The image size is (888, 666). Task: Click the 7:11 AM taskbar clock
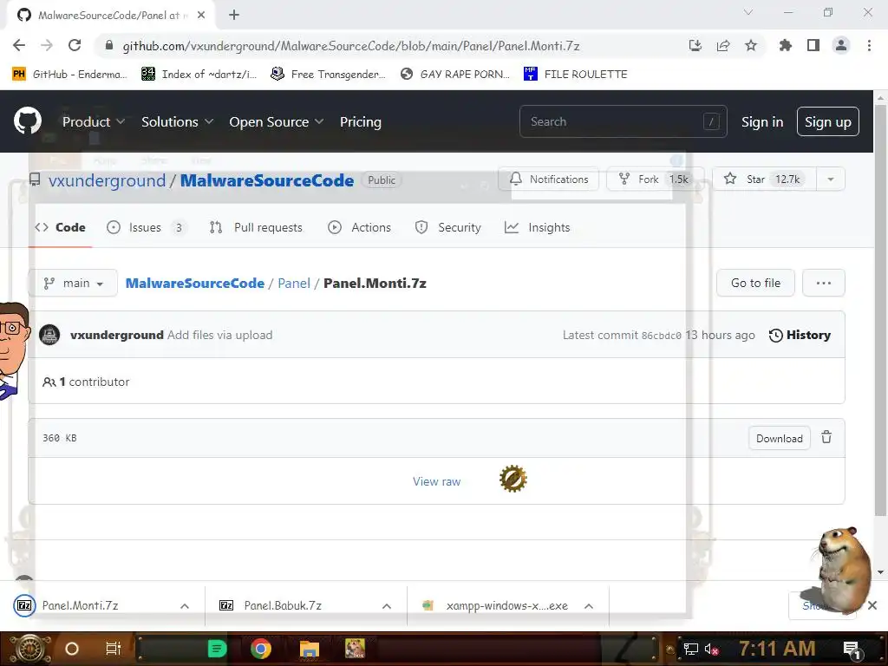point(777,649)
